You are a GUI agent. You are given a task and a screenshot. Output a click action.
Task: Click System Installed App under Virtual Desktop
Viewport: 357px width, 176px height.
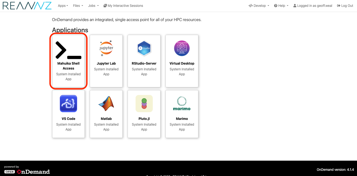182,72
